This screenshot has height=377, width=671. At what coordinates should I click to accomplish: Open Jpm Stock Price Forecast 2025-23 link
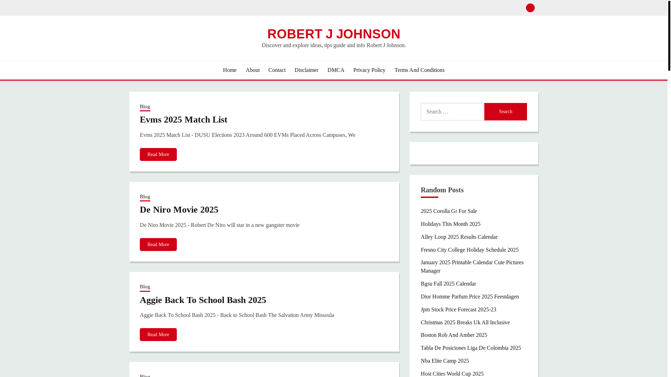point(459,310)
